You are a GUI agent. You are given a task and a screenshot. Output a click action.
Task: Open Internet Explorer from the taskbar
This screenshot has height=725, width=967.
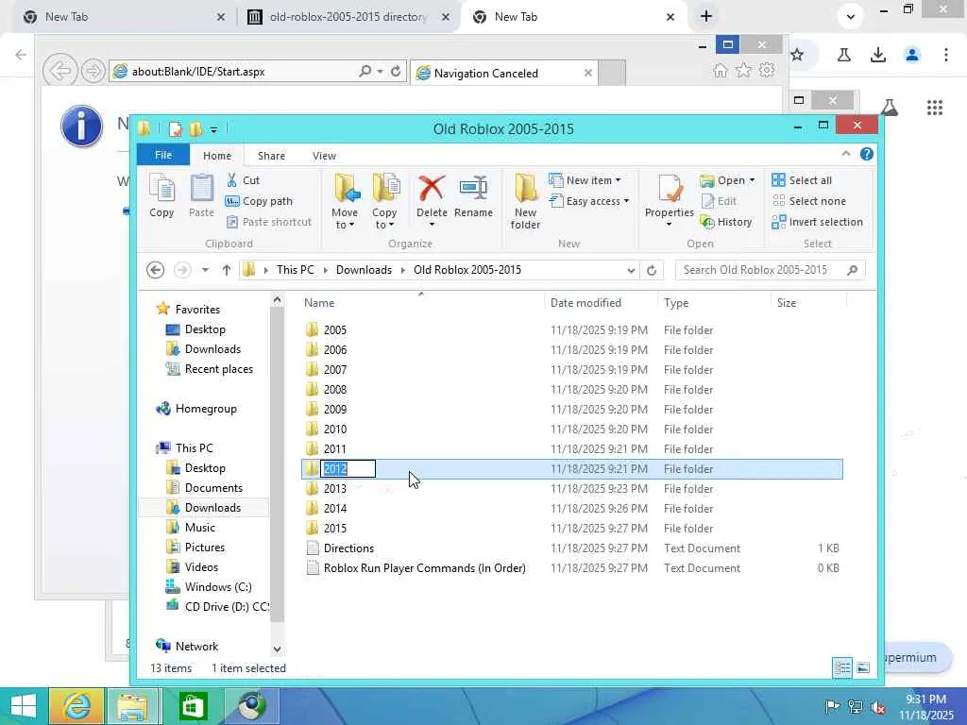point(76,706)
